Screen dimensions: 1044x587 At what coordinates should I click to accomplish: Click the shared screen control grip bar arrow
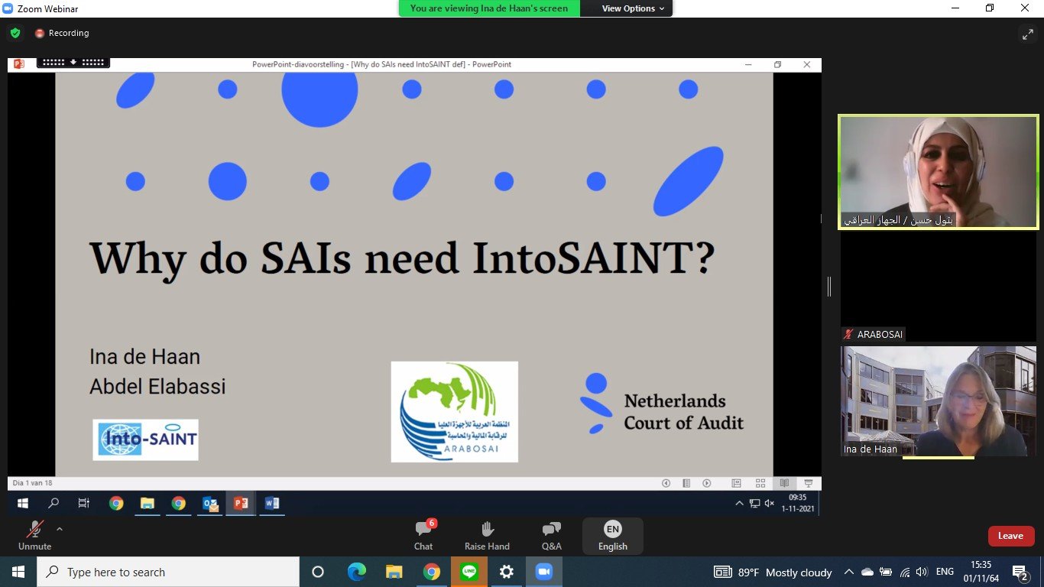(73, 62)
